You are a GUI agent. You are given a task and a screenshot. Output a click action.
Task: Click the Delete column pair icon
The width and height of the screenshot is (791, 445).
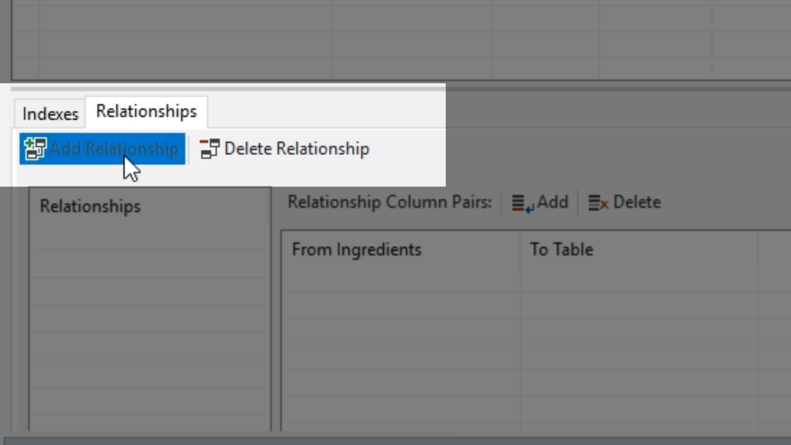pos(598,203)
